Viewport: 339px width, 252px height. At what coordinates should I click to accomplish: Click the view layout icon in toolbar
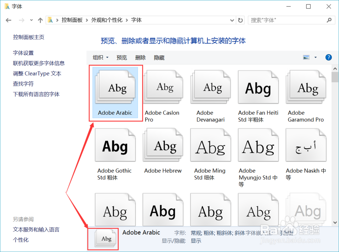pyautogui.click(x=306, y=58)
